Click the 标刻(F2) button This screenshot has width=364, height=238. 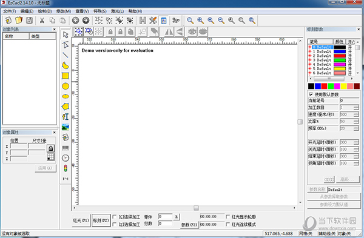pyautogui.click(x=101, y=220)
